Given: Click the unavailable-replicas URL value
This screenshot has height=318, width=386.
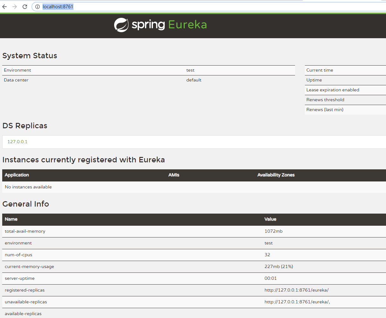Looking at the screenshot, I should coord(297,302).
